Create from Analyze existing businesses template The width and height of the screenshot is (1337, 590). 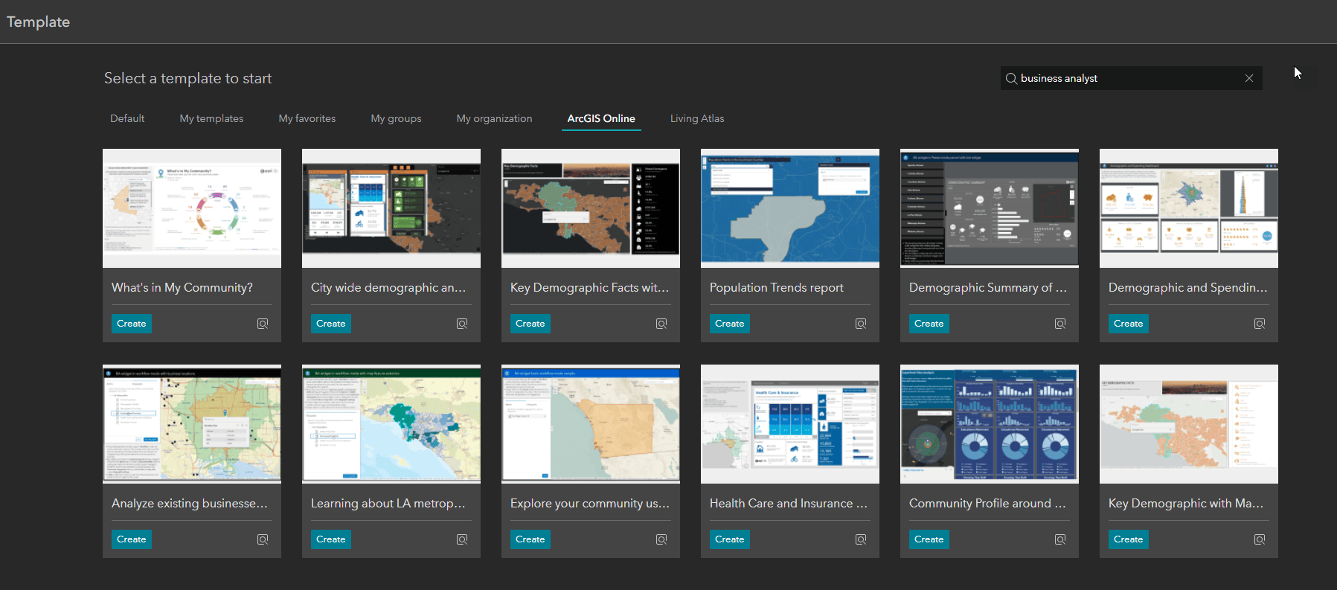[132, 539]
